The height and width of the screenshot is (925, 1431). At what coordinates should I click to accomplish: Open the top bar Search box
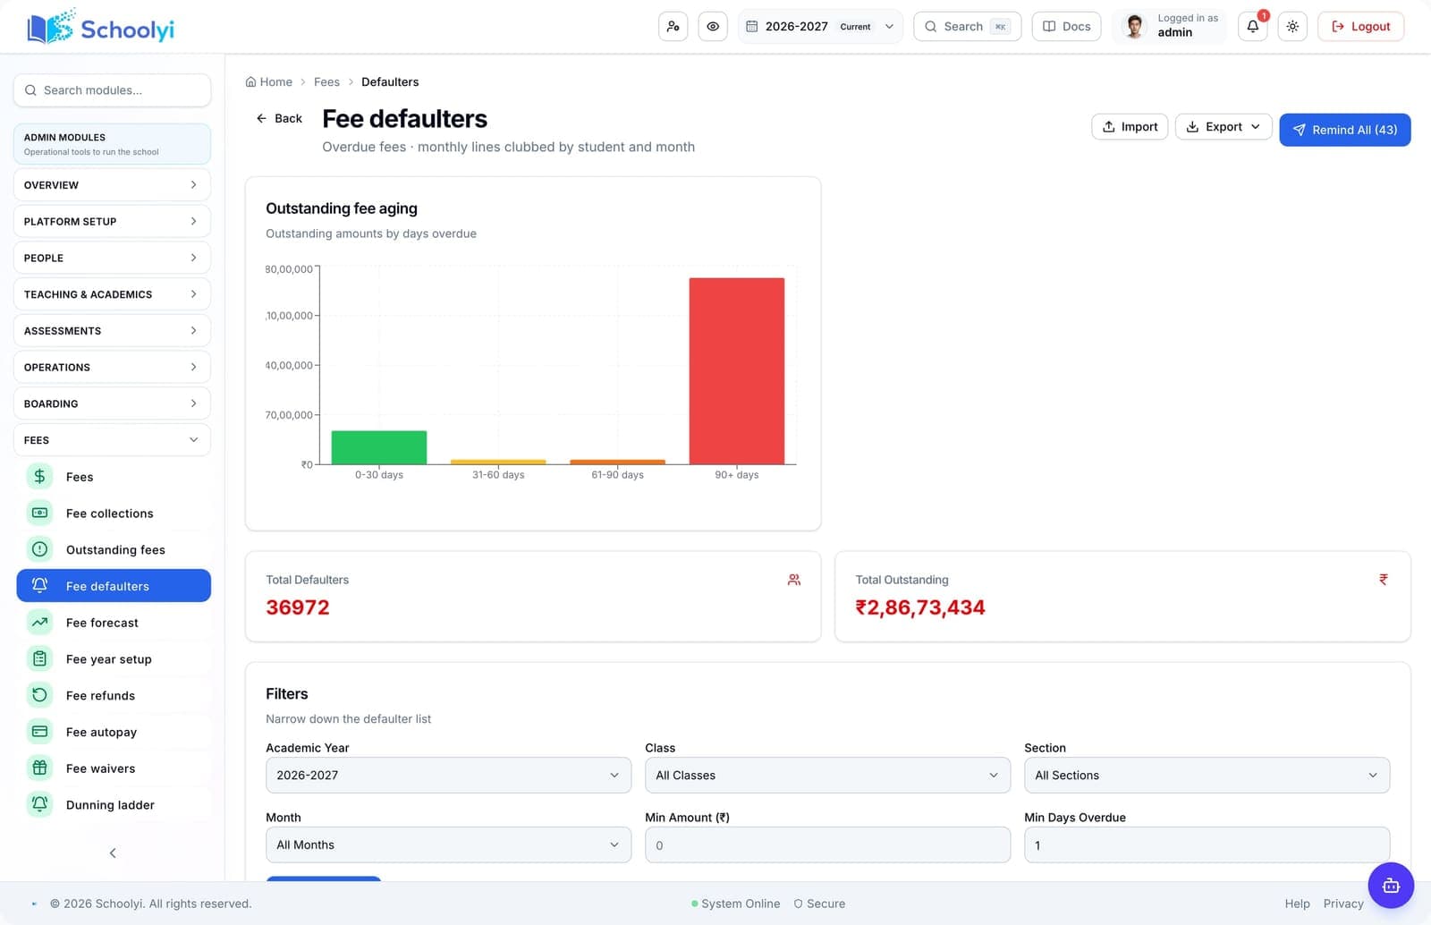click(967, 26)
